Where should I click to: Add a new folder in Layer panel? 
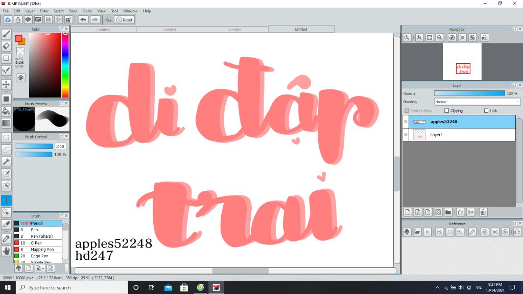(x=448, y=212)
